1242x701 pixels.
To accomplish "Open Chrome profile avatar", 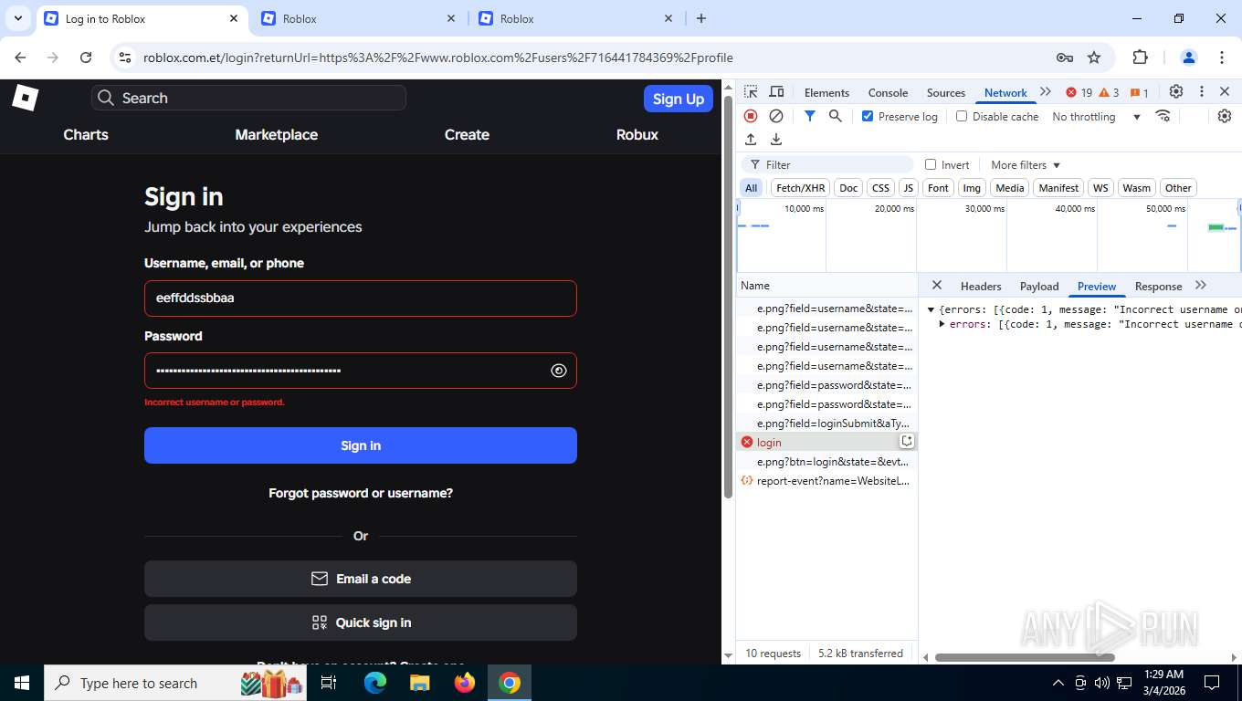I will (x=1188, y=58).
